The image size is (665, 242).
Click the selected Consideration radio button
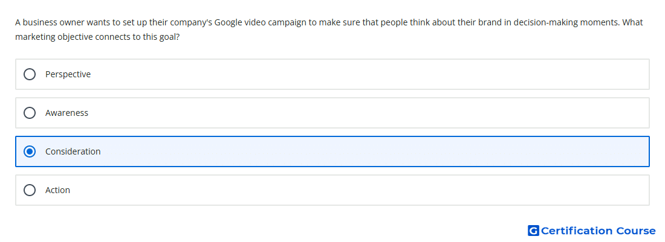(x=30, y=151)
